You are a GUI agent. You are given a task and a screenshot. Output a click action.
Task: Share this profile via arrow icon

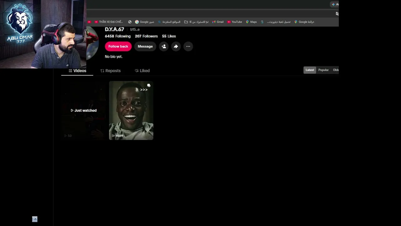(x=176, y=46)
